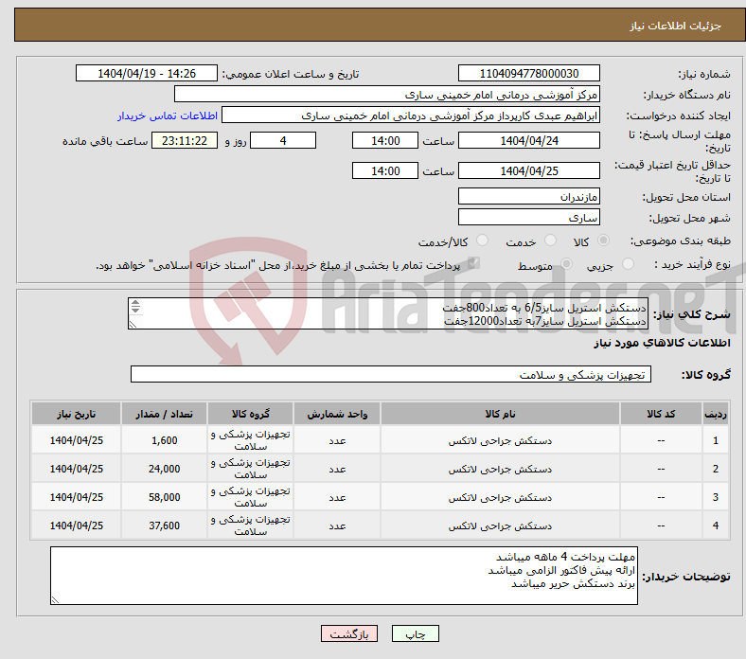This screenshot has height=659, width=746.
Task: Select the کالا/خدمت radio button
Action: (482, 240)
